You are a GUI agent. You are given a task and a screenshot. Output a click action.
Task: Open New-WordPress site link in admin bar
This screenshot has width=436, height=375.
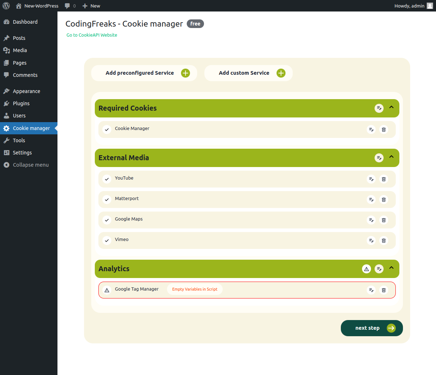37,6
